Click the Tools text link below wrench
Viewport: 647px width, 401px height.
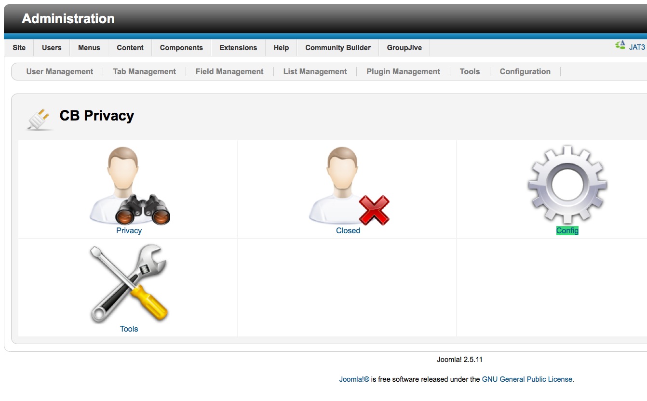pyautogui.click(x=129, y=329)
